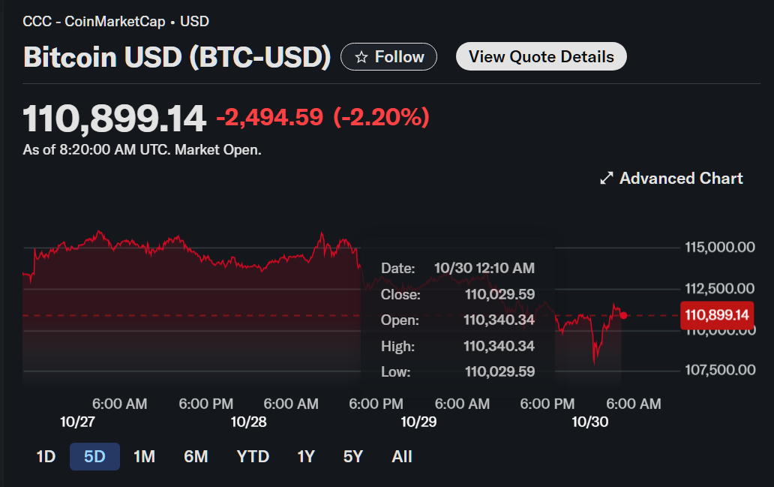This screenshot has width=774, height=487.
Task: Show year-to-date YTD chart range
Action: [x=253, y=456]
